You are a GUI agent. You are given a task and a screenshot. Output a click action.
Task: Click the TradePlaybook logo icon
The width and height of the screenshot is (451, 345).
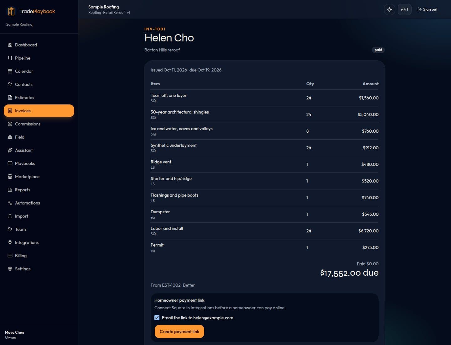(x=11, y=11)
